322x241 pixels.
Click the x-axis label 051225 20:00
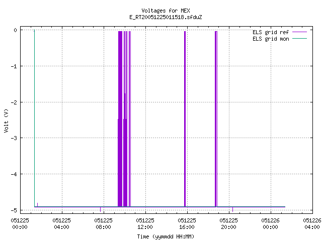pos(228,223)
